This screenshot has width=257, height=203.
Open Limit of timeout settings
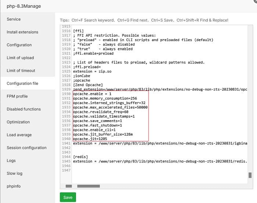pos(21,70)
